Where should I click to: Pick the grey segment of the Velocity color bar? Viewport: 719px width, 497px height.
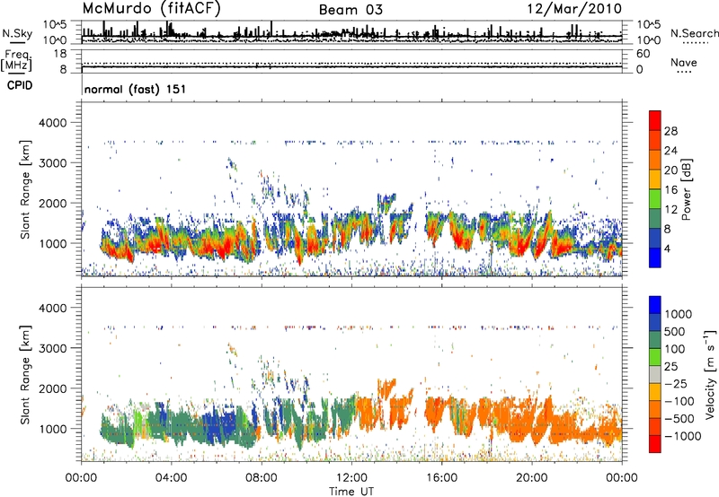point(655,374)
